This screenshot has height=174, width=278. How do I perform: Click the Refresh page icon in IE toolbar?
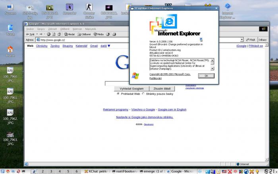pyautogui.click(x=54, y=34)
